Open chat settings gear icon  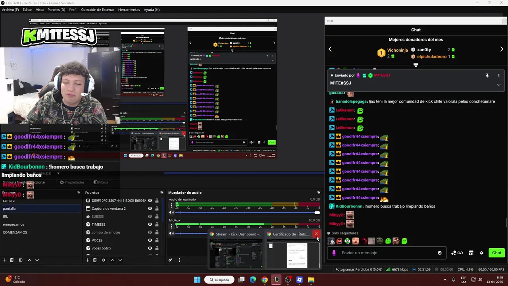pyautogui.click(x=482, y=253)
